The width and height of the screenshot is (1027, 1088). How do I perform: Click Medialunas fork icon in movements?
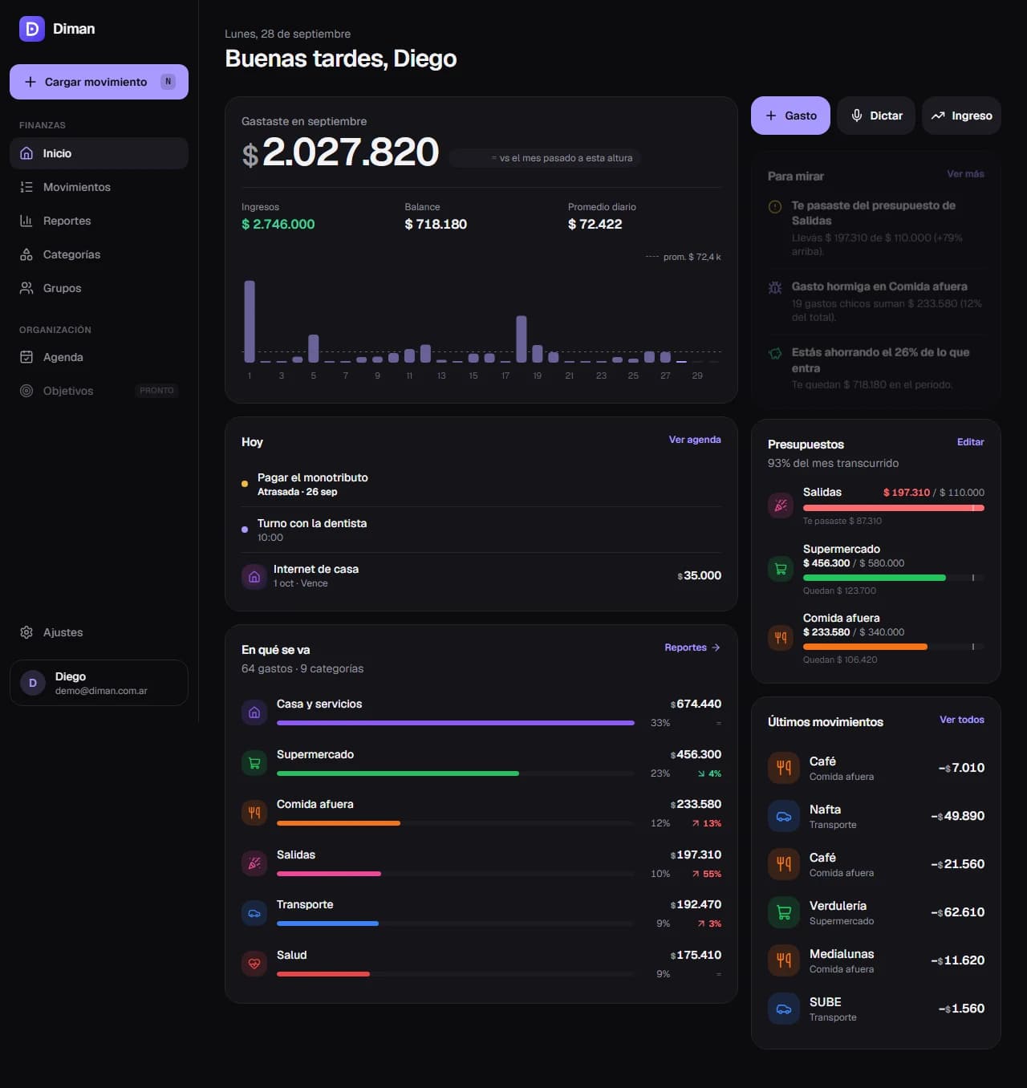[x=784, y=960]
